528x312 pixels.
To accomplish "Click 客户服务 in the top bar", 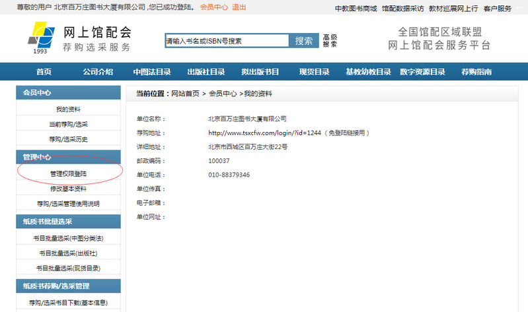I will (x=498, y=9).
